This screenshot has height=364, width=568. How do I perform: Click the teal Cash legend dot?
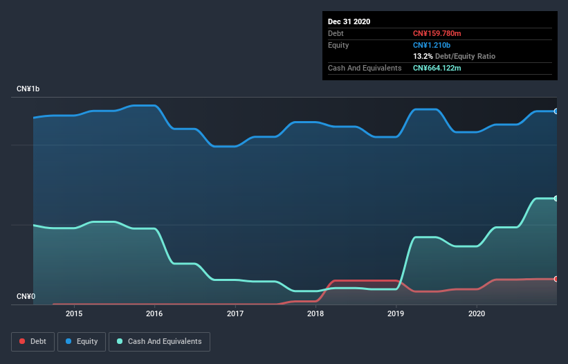coord(120,341)
